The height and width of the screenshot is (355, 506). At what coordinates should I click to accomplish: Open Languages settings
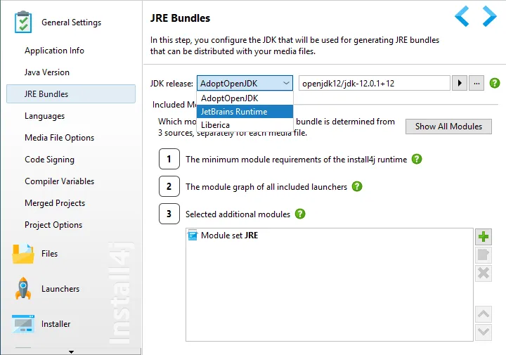tap(44, 116)
